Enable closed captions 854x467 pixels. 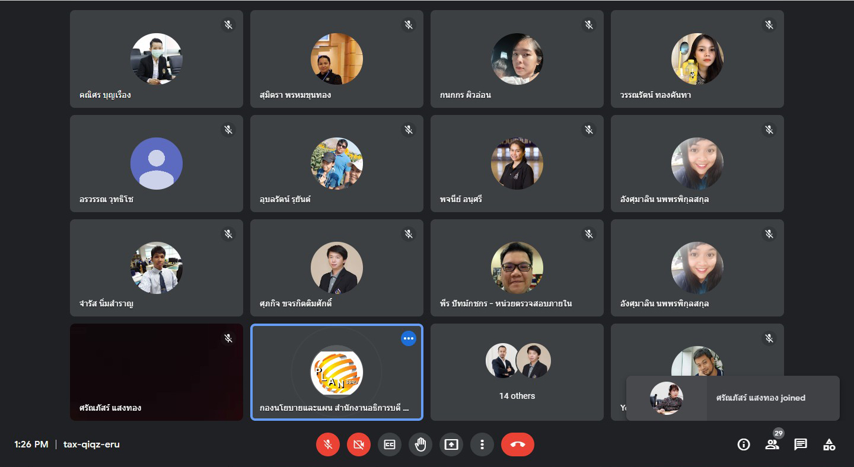(x=390, y=444)
